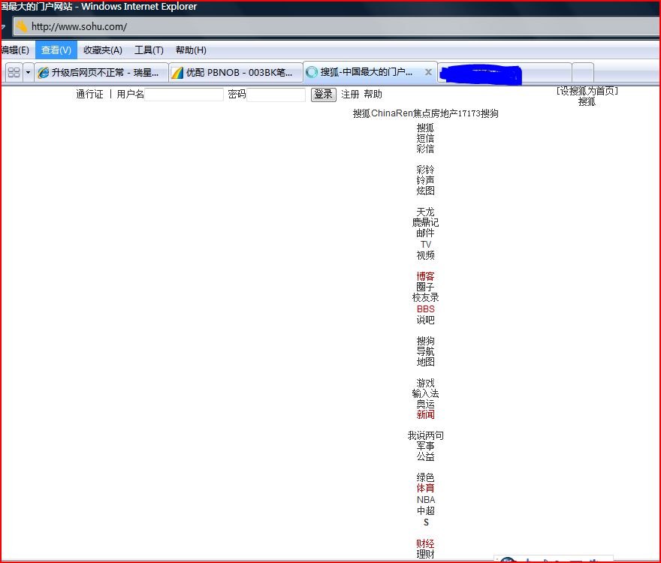Image resolution: width=661 pixels, height=563 pixels.
Task: Open the 军事 link
Action: (x=425, y=446)
